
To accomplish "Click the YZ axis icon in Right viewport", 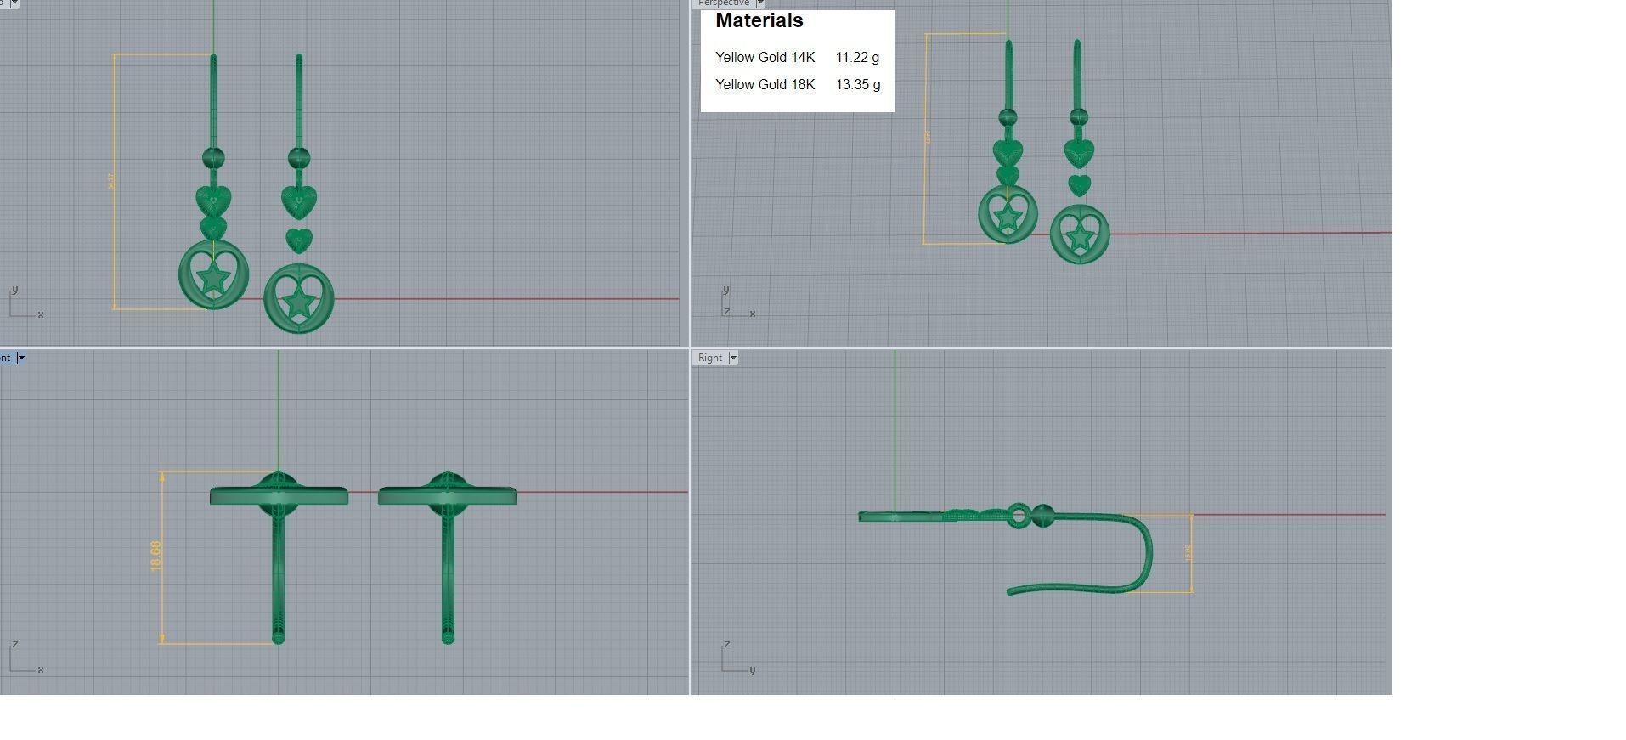I will click(738, 658).
